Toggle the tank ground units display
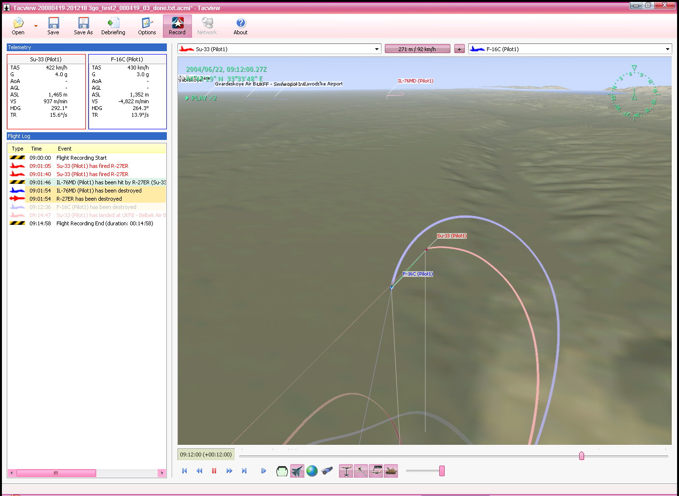This screenshot has width=679, height=496. (x=391, y=471)
